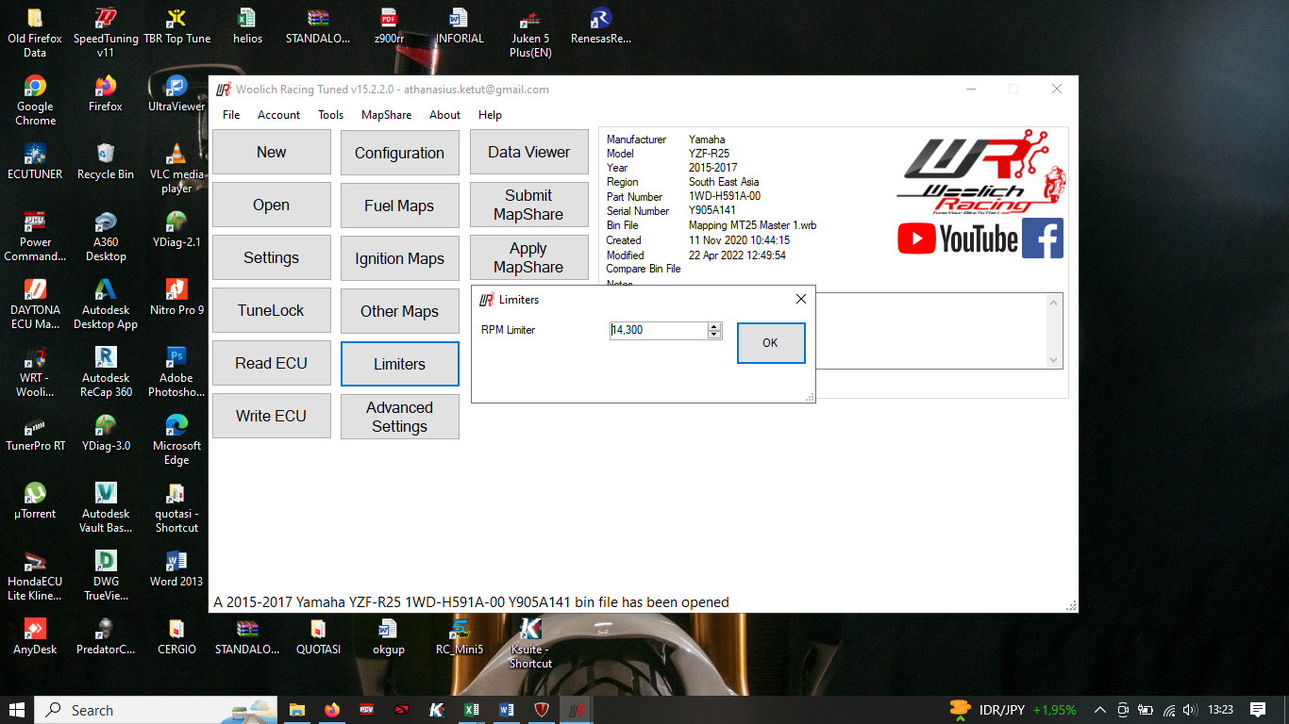Select the Google Chrome desktop icon
The width and height of the screenshot is (1289, 724).
pos(35,99)
